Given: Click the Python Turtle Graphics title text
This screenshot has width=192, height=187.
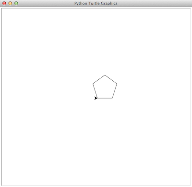Looking at the screenshot, I should click(96, 3).
